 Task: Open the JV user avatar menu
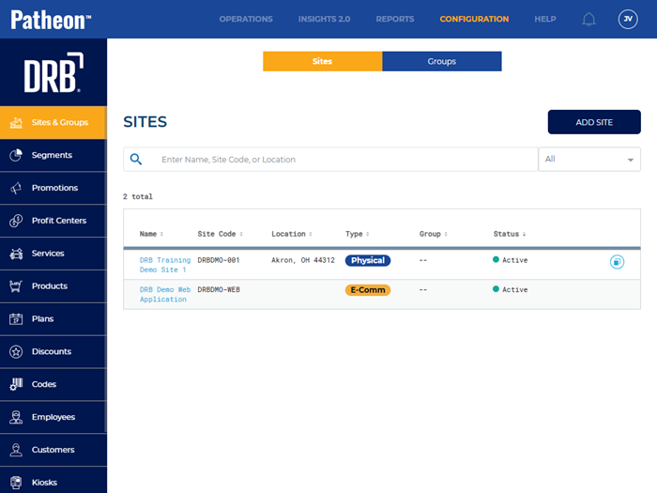pos(628,19)
